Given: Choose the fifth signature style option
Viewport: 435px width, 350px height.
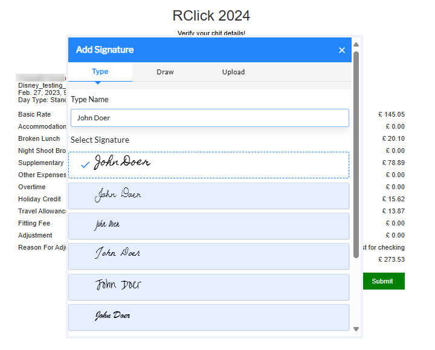Looking at the screenshot, I should point(209,287).
